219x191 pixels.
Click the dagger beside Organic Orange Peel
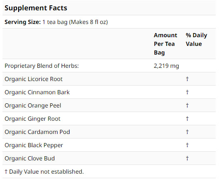point(187,105)
